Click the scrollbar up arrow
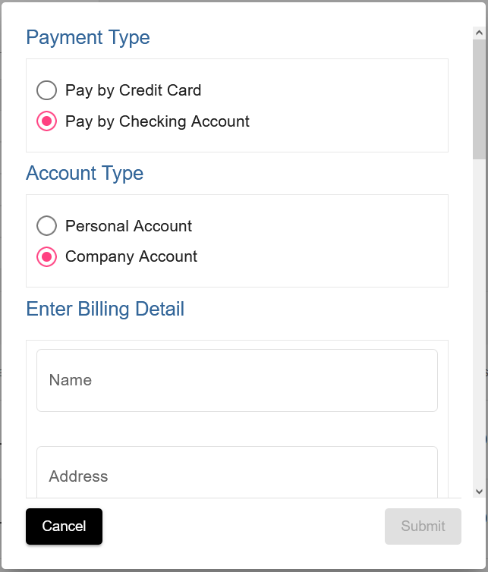The height and width of the screenshot is (572, 488). 479,33
